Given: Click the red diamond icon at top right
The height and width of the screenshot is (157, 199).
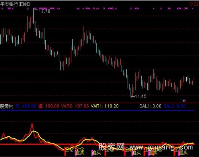Looking at the screenshot, I should 191,4.
